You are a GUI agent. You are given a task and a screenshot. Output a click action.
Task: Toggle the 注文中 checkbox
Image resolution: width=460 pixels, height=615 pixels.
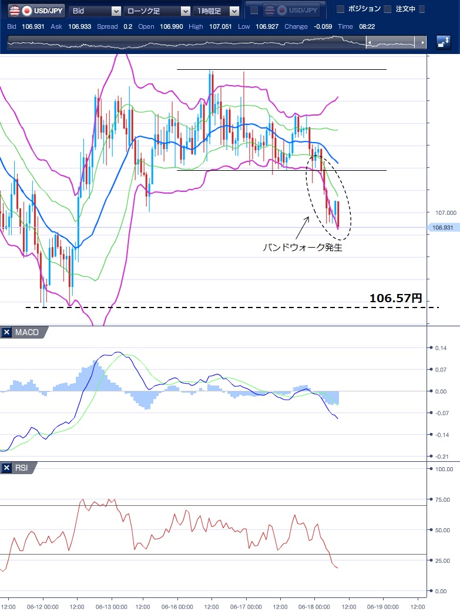387,9
